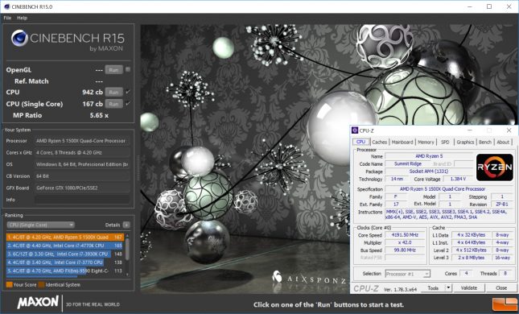Switch to the Graphics tab in CPU-Z
Viewport: 519px width, 314px height.
(x=465, y=142)
